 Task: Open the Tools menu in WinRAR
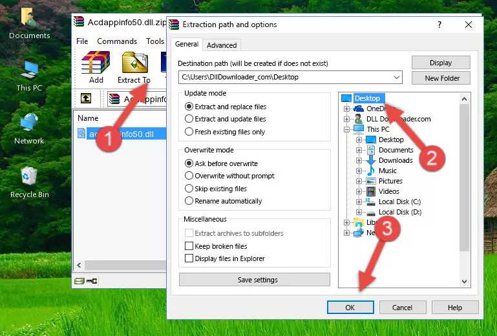tap(155, 41)
